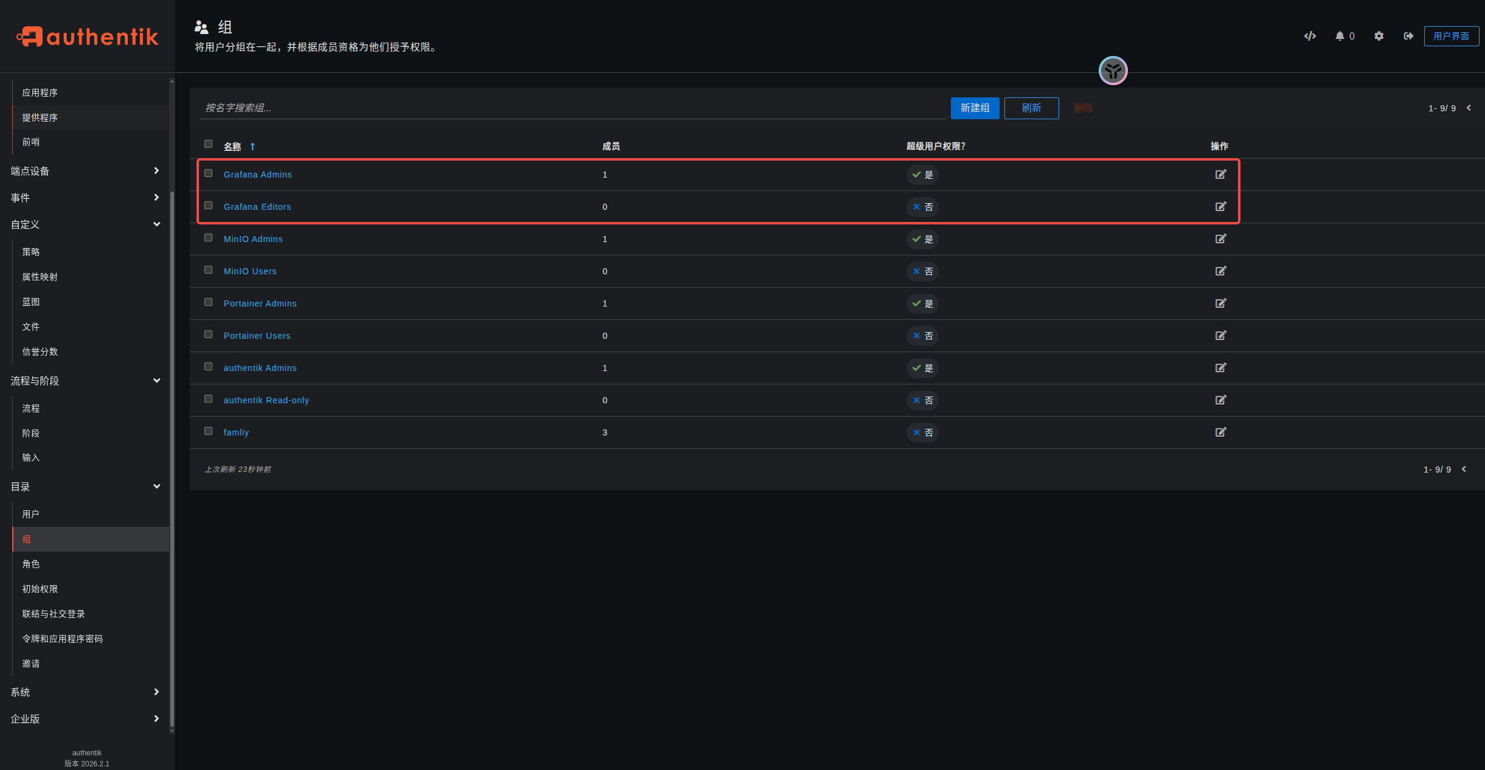This screenshot has width=1485, height=770.
Task: Select the Grafana Editors row checkbox
Action: coord(209,206)
